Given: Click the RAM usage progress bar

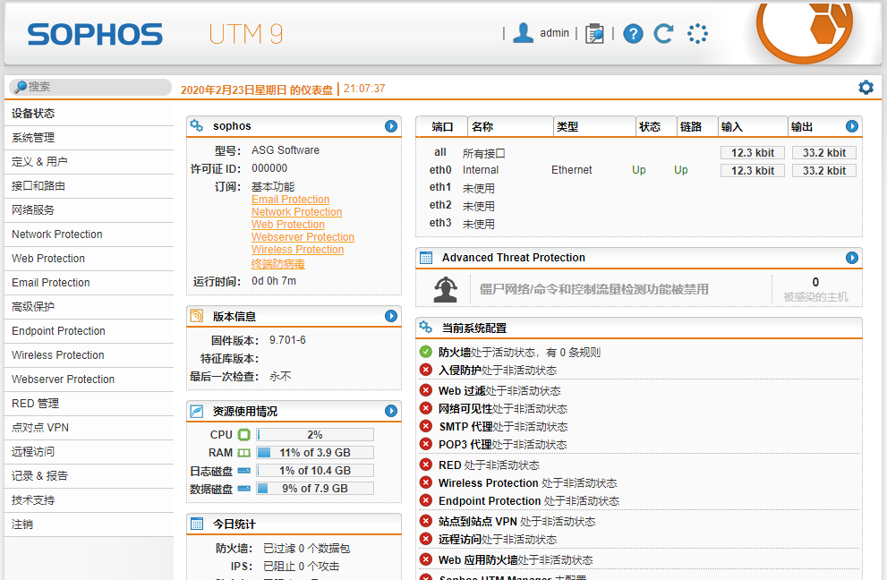Looking at the screenshot, I should (x=315, y=452).
